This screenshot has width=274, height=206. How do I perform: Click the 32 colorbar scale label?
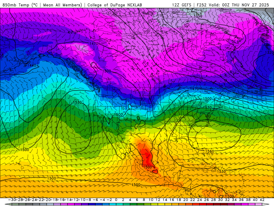click(227, 200)
